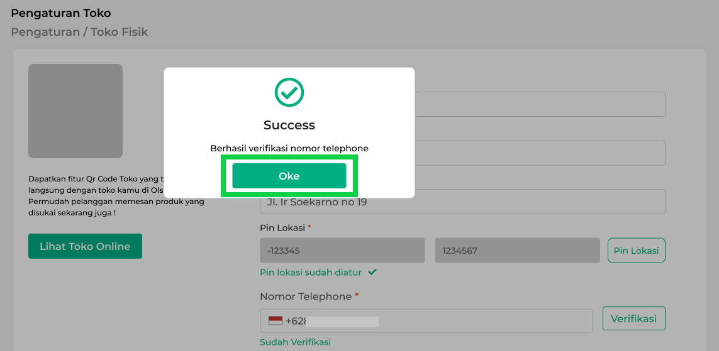Click the Sudah Verifikasi status text
The image size is (719, 351).
click(295, 342)
